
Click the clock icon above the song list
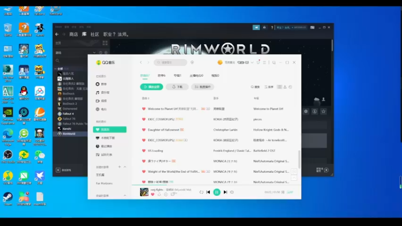(x=290, y=87)
